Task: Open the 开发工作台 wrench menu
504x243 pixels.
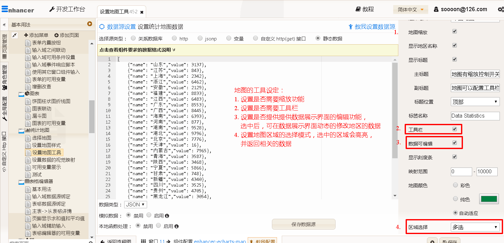Action: point(52,10)
